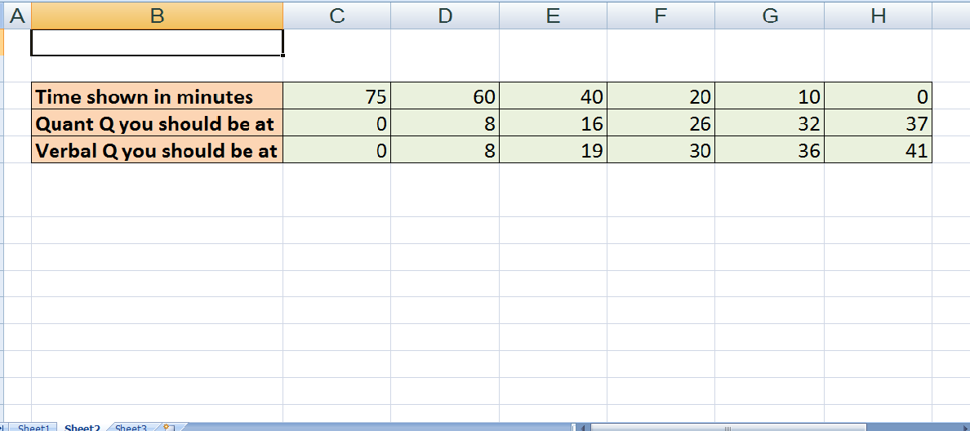Select the time value 60

click(x=445, y=96)
